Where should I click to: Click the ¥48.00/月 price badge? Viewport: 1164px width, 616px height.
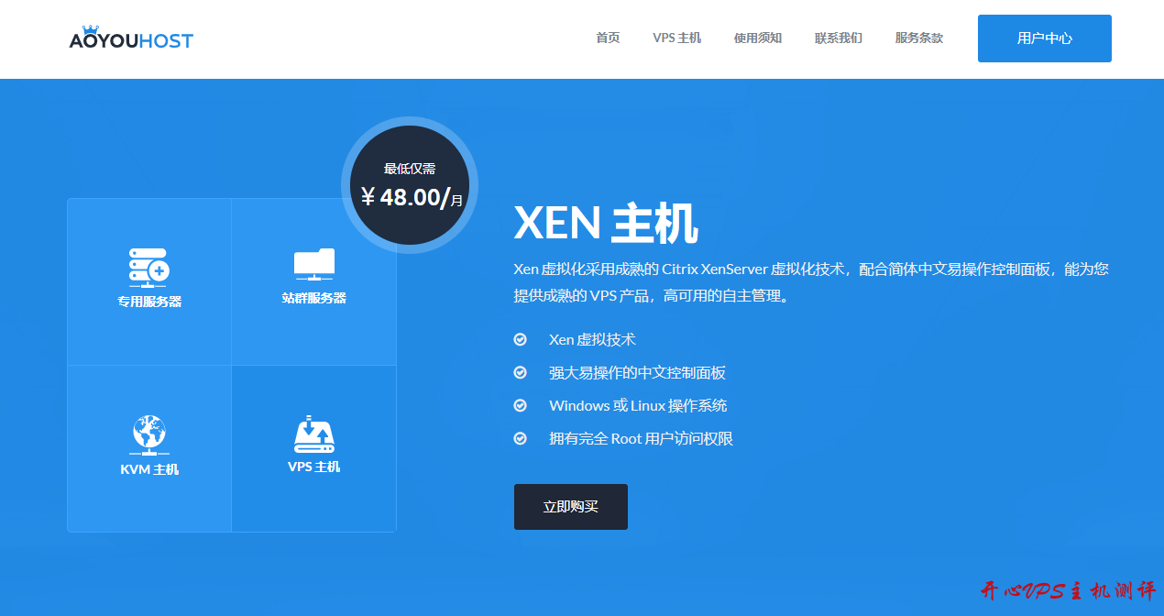pos(410,186)
